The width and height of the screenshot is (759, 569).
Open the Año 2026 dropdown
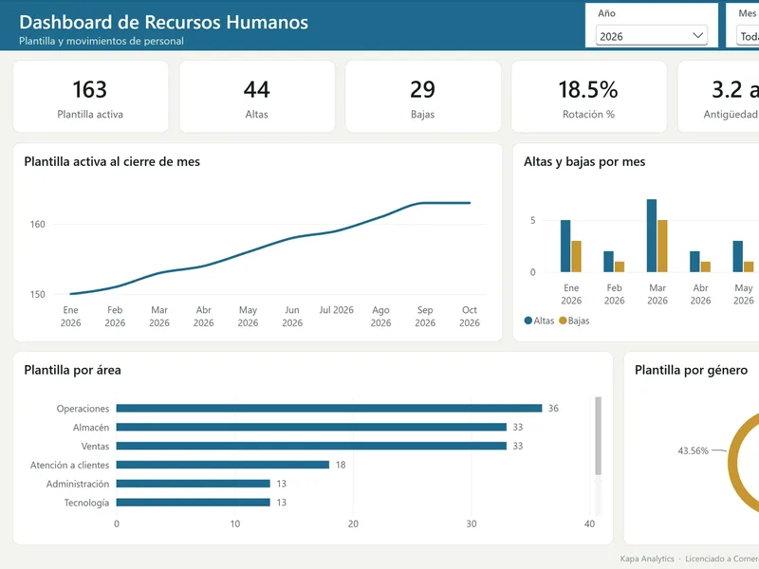pyautogui.click(x=651, y=36)
